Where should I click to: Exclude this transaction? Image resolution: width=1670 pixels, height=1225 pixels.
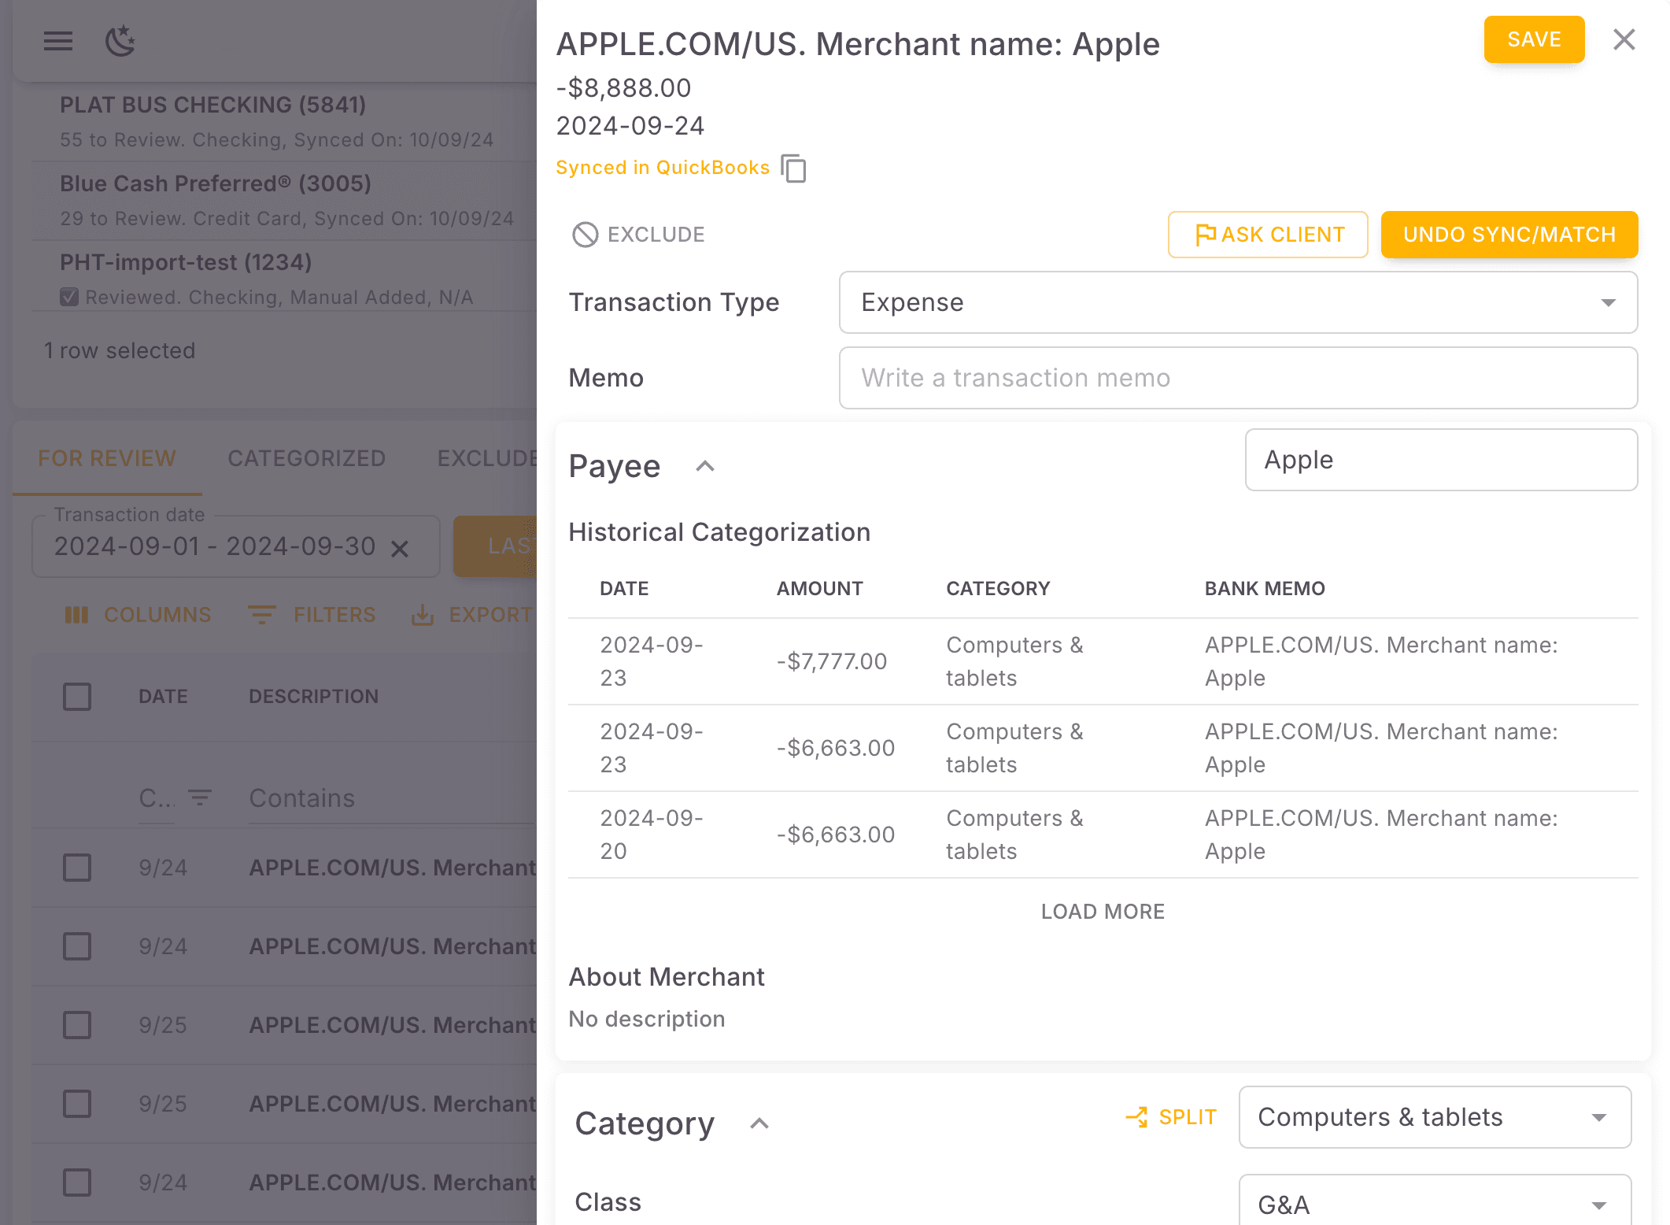tap(638, 234)
